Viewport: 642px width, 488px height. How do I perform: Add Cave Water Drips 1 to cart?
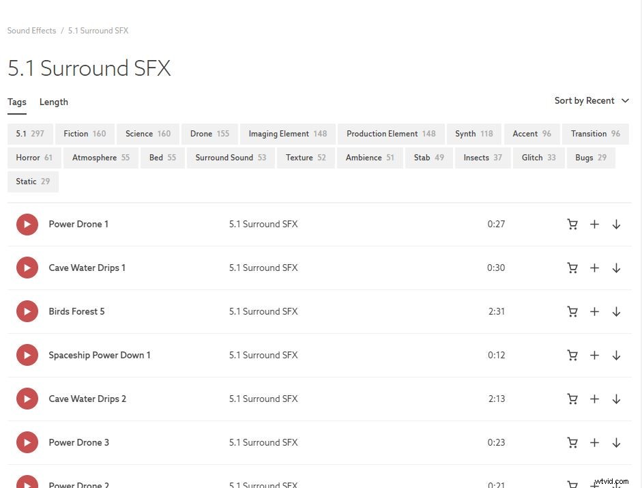[x=572, y=268]
